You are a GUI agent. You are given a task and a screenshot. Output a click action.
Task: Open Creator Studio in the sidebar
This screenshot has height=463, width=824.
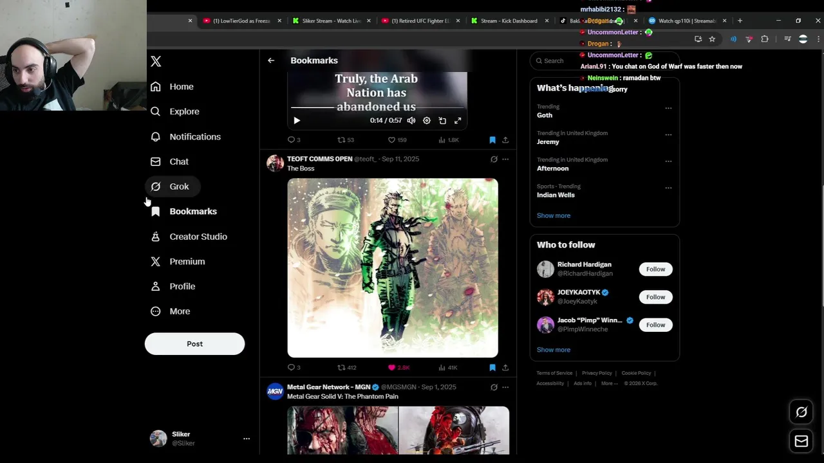point(189,237)
